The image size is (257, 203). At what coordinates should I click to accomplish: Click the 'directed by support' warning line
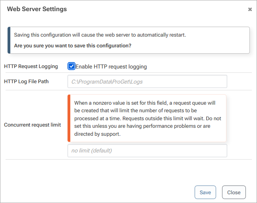[97, 134]
